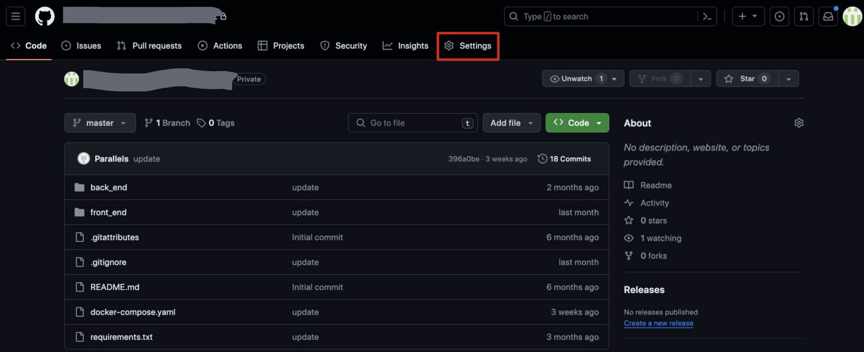Edit About details with gear icon
Screen dimensions: 864x352
coord(798,123)
